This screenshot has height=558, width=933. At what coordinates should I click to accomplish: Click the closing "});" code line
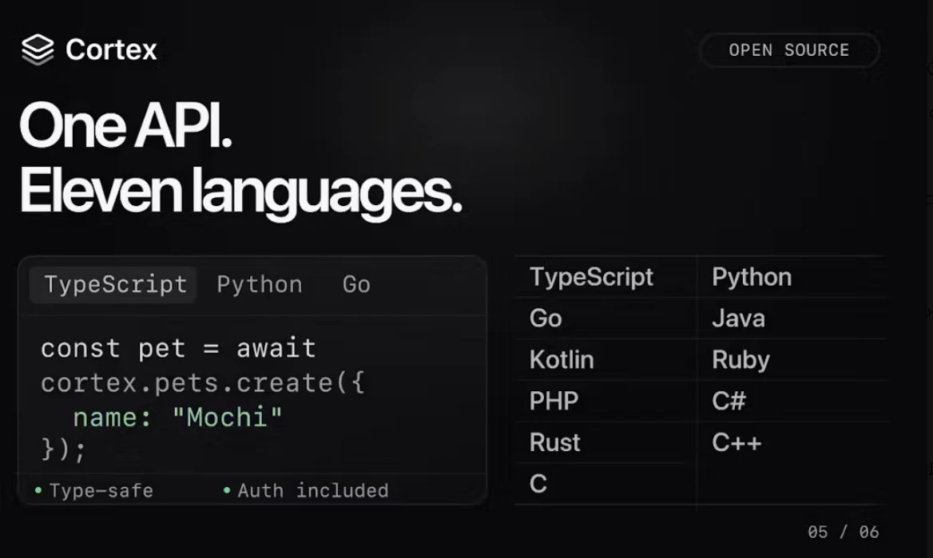pyautogui.click(x=64, y=449)
